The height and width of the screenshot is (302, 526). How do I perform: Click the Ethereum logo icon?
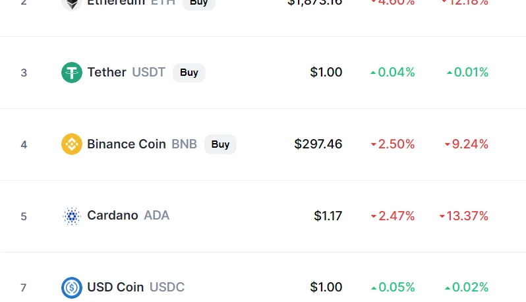coord(71,4)
